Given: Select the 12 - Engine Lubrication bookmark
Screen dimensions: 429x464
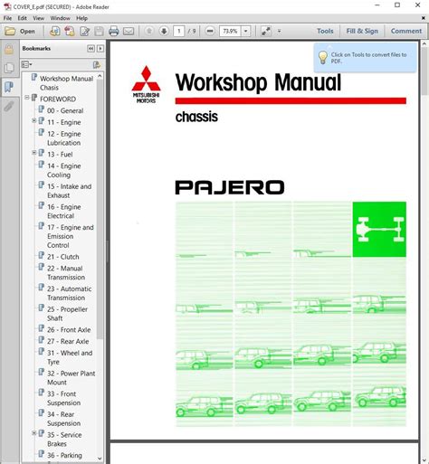Looking at the screenshot, I should (64, 138).
